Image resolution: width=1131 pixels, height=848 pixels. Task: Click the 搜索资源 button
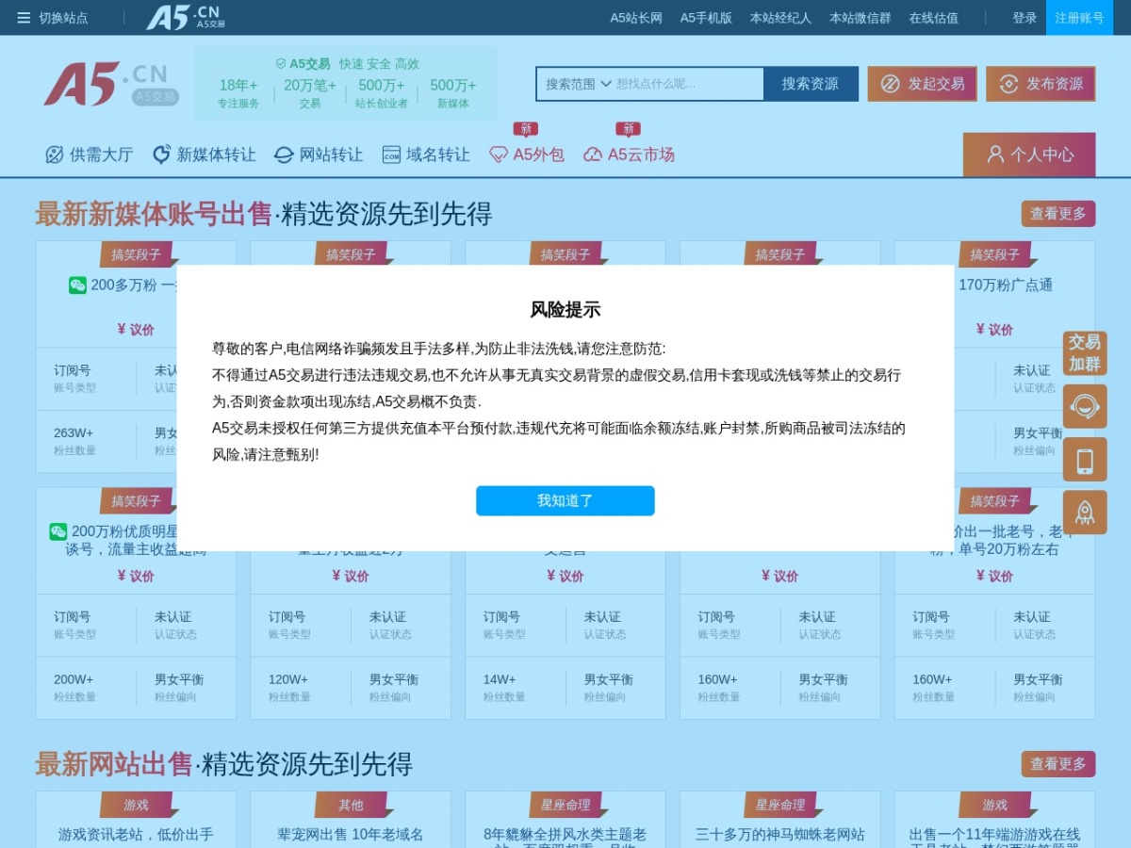(811, 84)
